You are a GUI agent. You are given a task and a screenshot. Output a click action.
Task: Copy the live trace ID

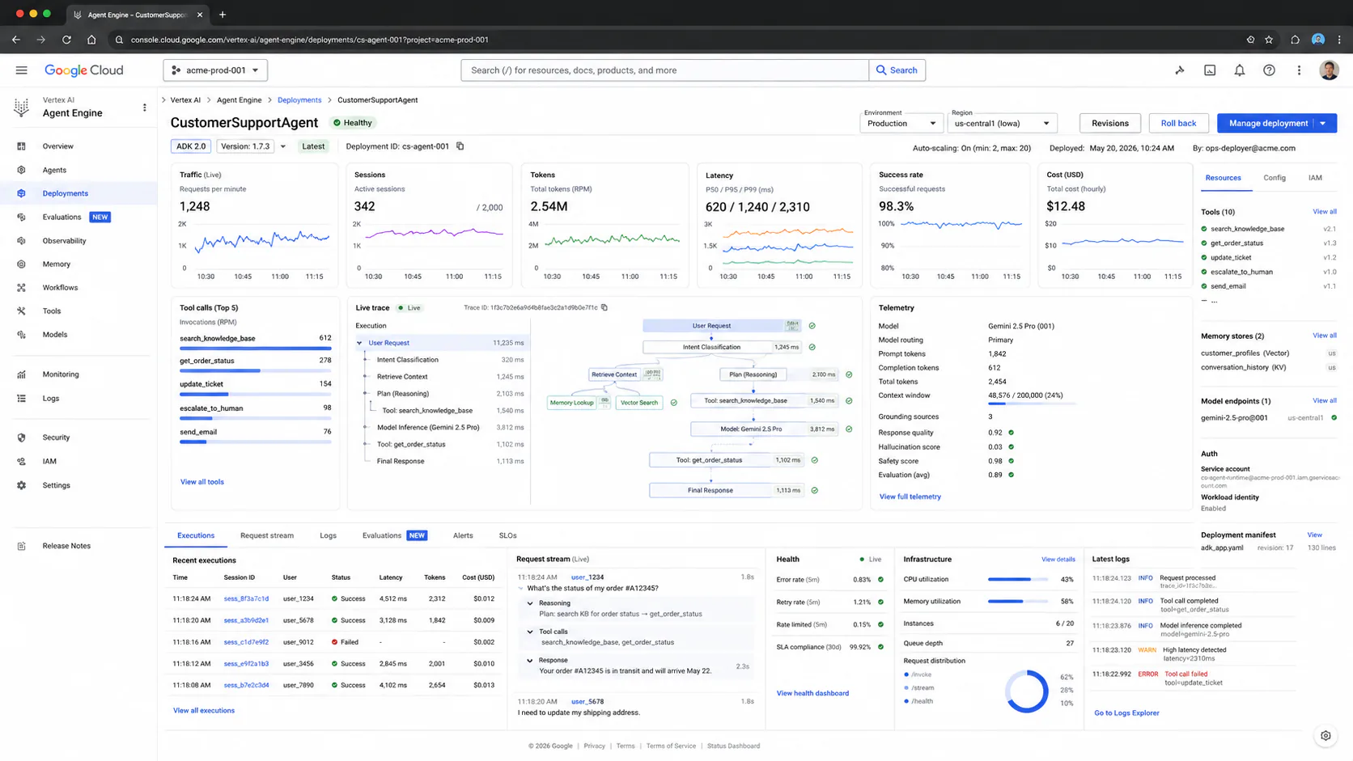click(x=604, y=307)
